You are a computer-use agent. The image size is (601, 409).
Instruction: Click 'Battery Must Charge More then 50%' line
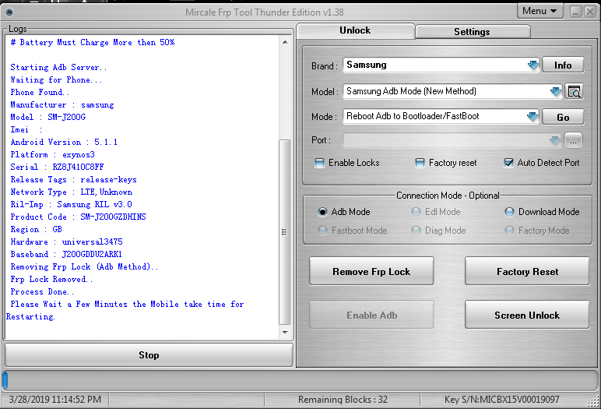[93, 43]
